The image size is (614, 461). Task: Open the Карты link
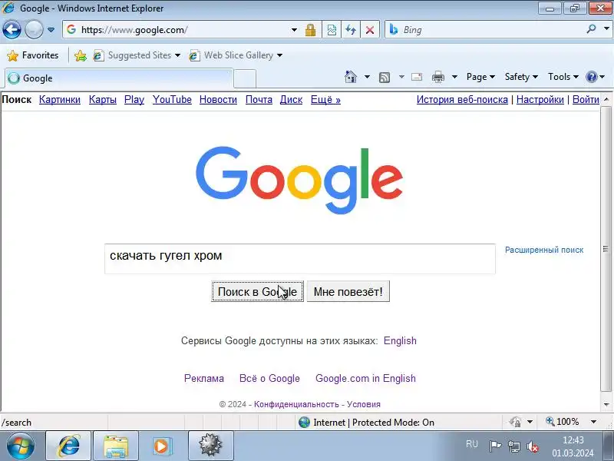pos(103,100)
